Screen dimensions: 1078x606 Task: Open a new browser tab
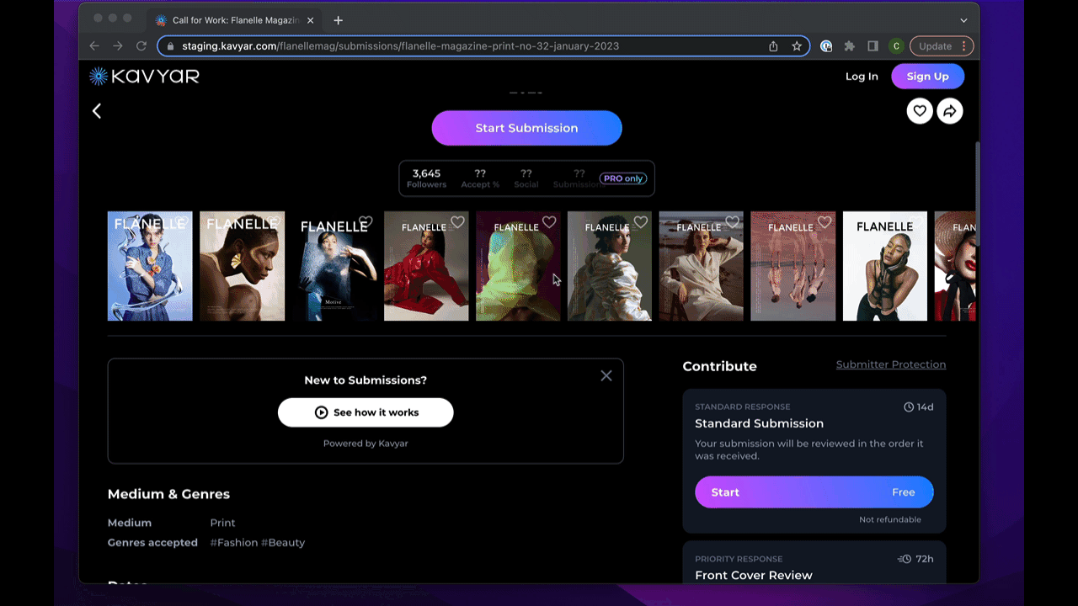click(339, 20)
